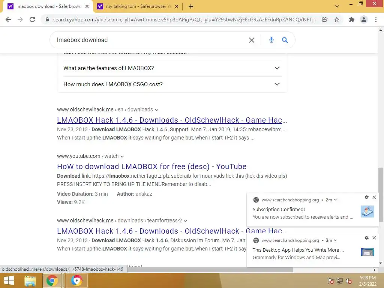The image size is (384, 288).
Task: Open the Extensions puzzle icon
Action: [352, 19]
